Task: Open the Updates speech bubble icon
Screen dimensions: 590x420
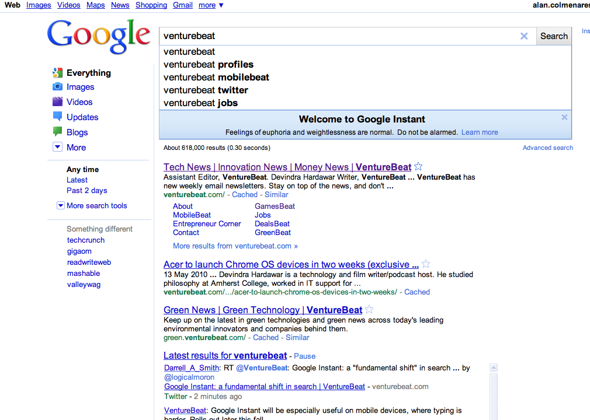Action: pyautogui.click(x=57, y=117)
